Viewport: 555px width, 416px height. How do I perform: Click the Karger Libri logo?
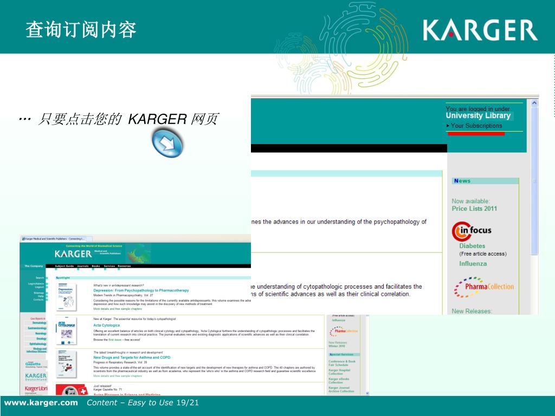click(x=36, y=389)
